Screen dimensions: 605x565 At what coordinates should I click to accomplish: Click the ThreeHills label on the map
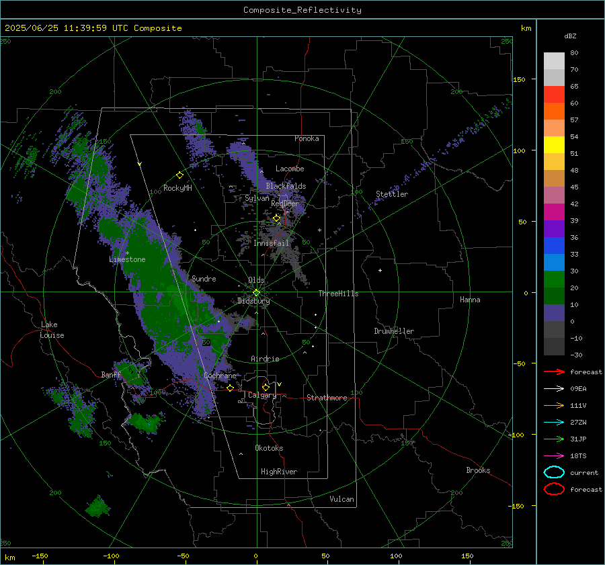click(x=338, y=294)
